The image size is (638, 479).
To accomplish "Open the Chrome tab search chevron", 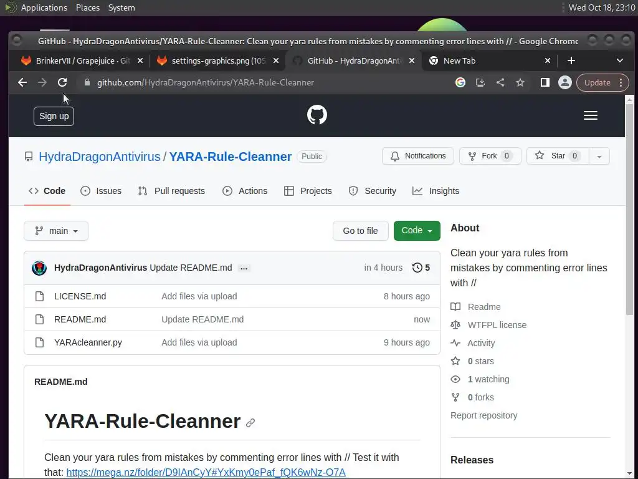I will pos(620,60).
